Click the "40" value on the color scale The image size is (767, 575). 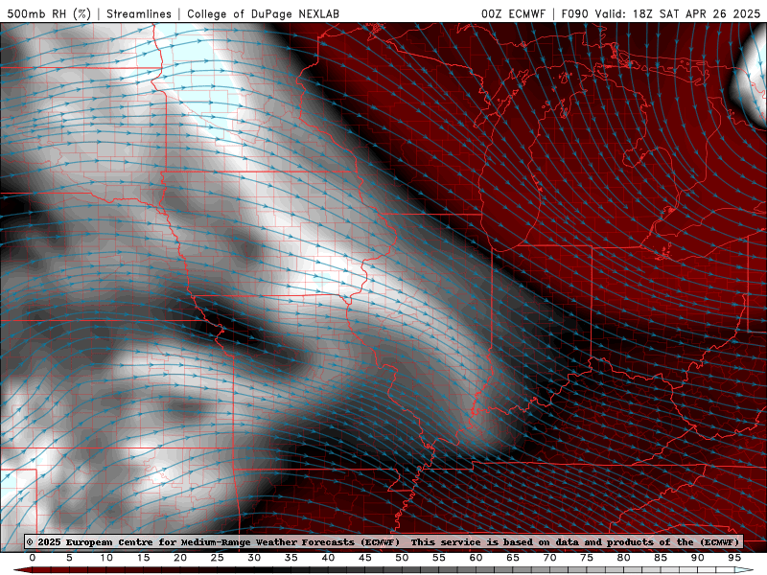(x=328, y=558)
